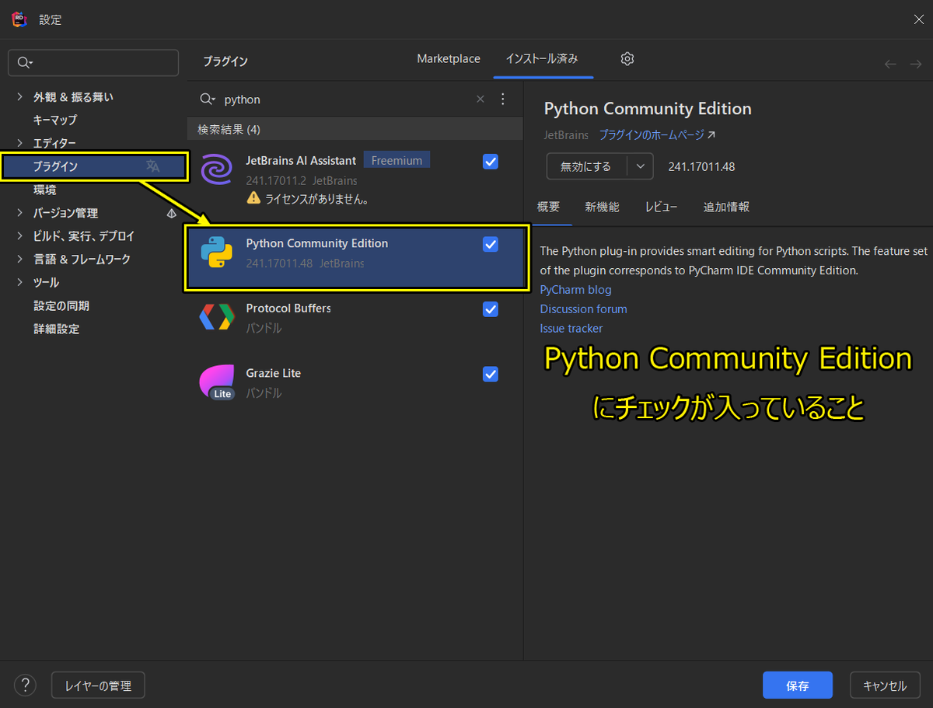Click the layer icon beside バージョン管理
The image size is (933, 708).
click(x=171, y=213)
